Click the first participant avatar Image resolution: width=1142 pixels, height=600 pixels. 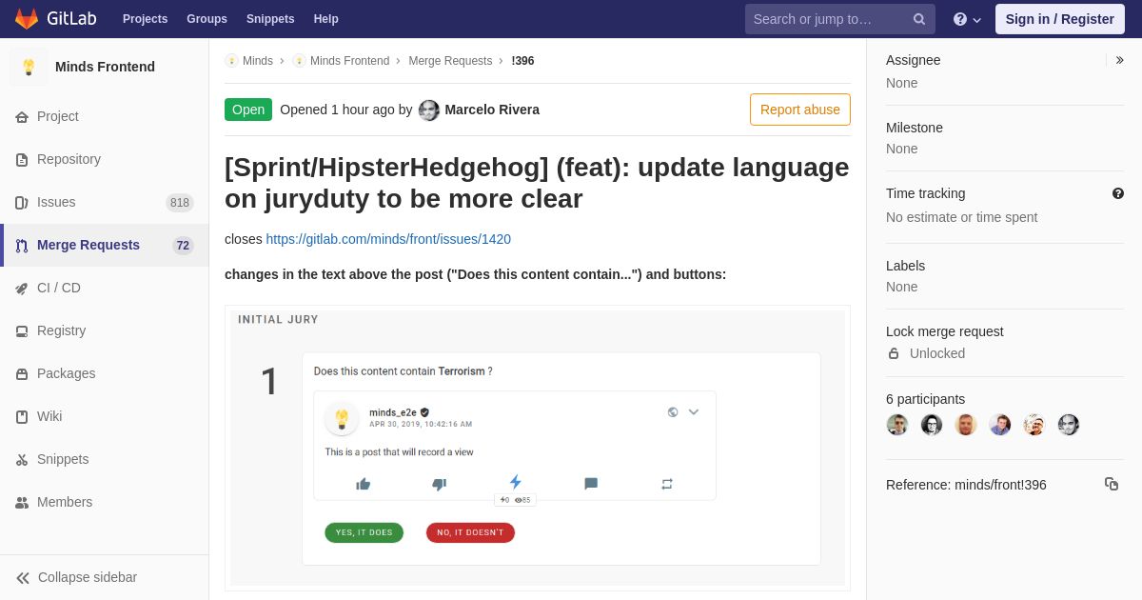pyautogui.click(x=897, y=425)
